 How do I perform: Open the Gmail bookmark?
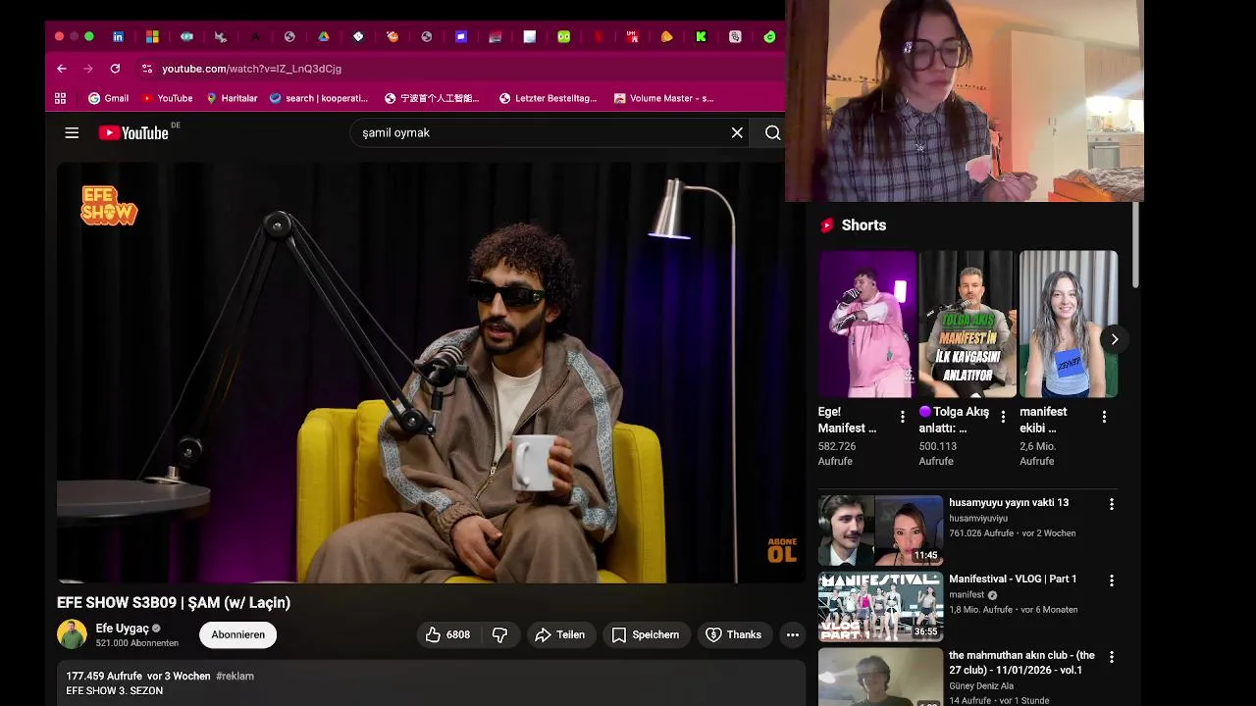(109, 98)
